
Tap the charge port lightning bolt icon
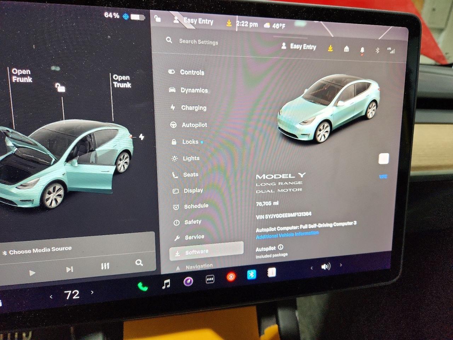(142, 137)
